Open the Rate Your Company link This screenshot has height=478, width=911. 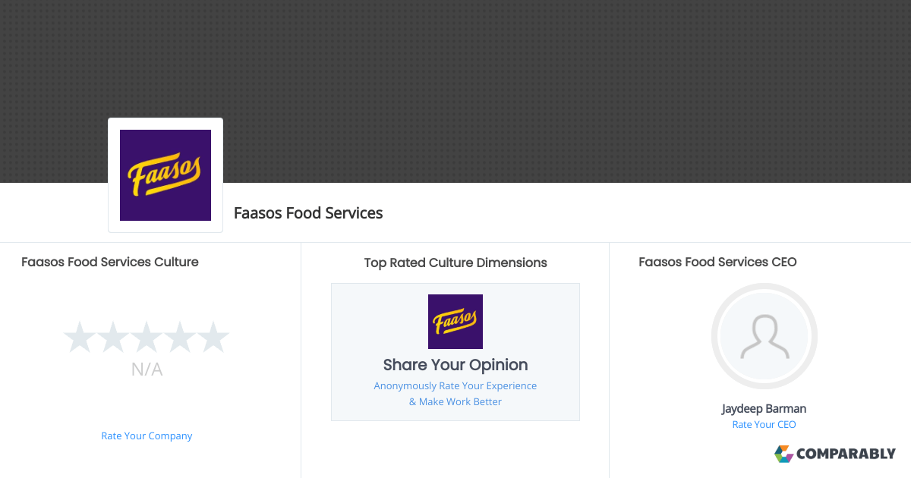pos(147,436)
